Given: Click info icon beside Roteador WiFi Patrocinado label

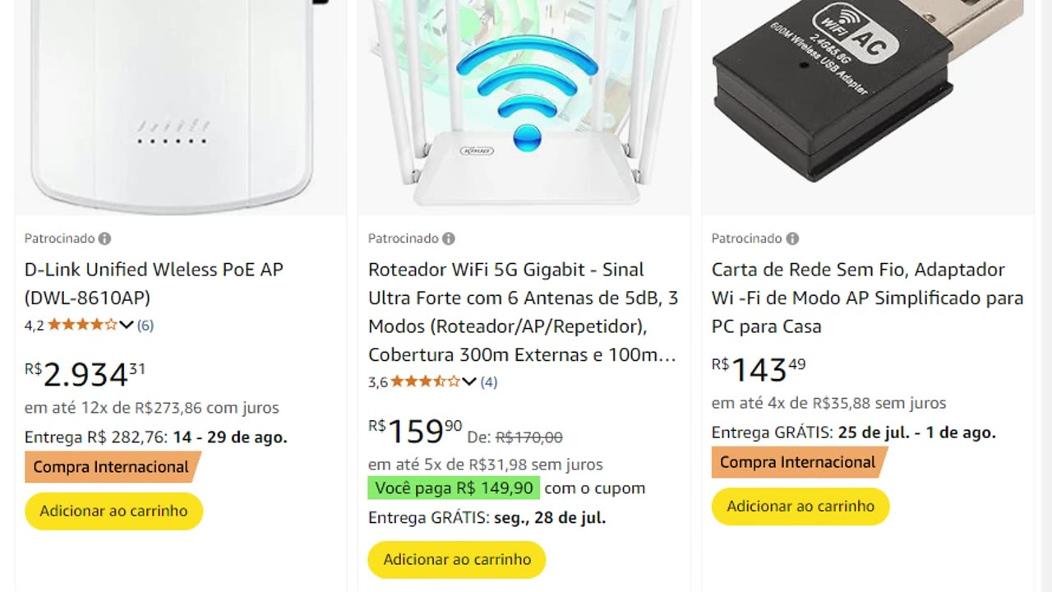Looking at the screenshot, I should coord(449,238).
